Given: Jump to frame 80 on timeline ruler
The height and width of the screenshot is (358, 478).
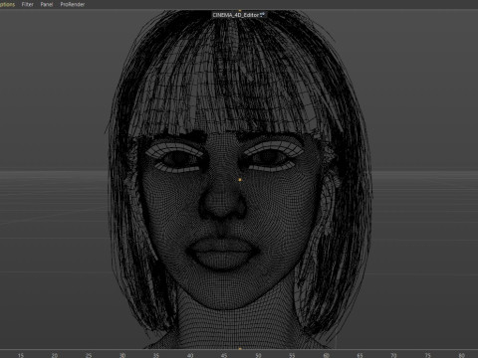Looking at the screenshot, I should 461,355.
